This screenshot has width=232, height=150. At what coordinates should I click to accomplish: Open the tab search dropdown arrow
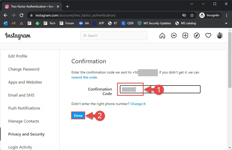(192, 4)
